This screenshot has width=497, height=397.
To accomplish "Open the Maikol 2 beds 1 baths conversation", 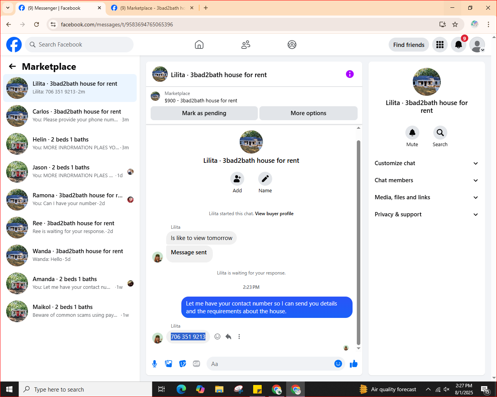I will pyautogui.click(x=70, y=311).
